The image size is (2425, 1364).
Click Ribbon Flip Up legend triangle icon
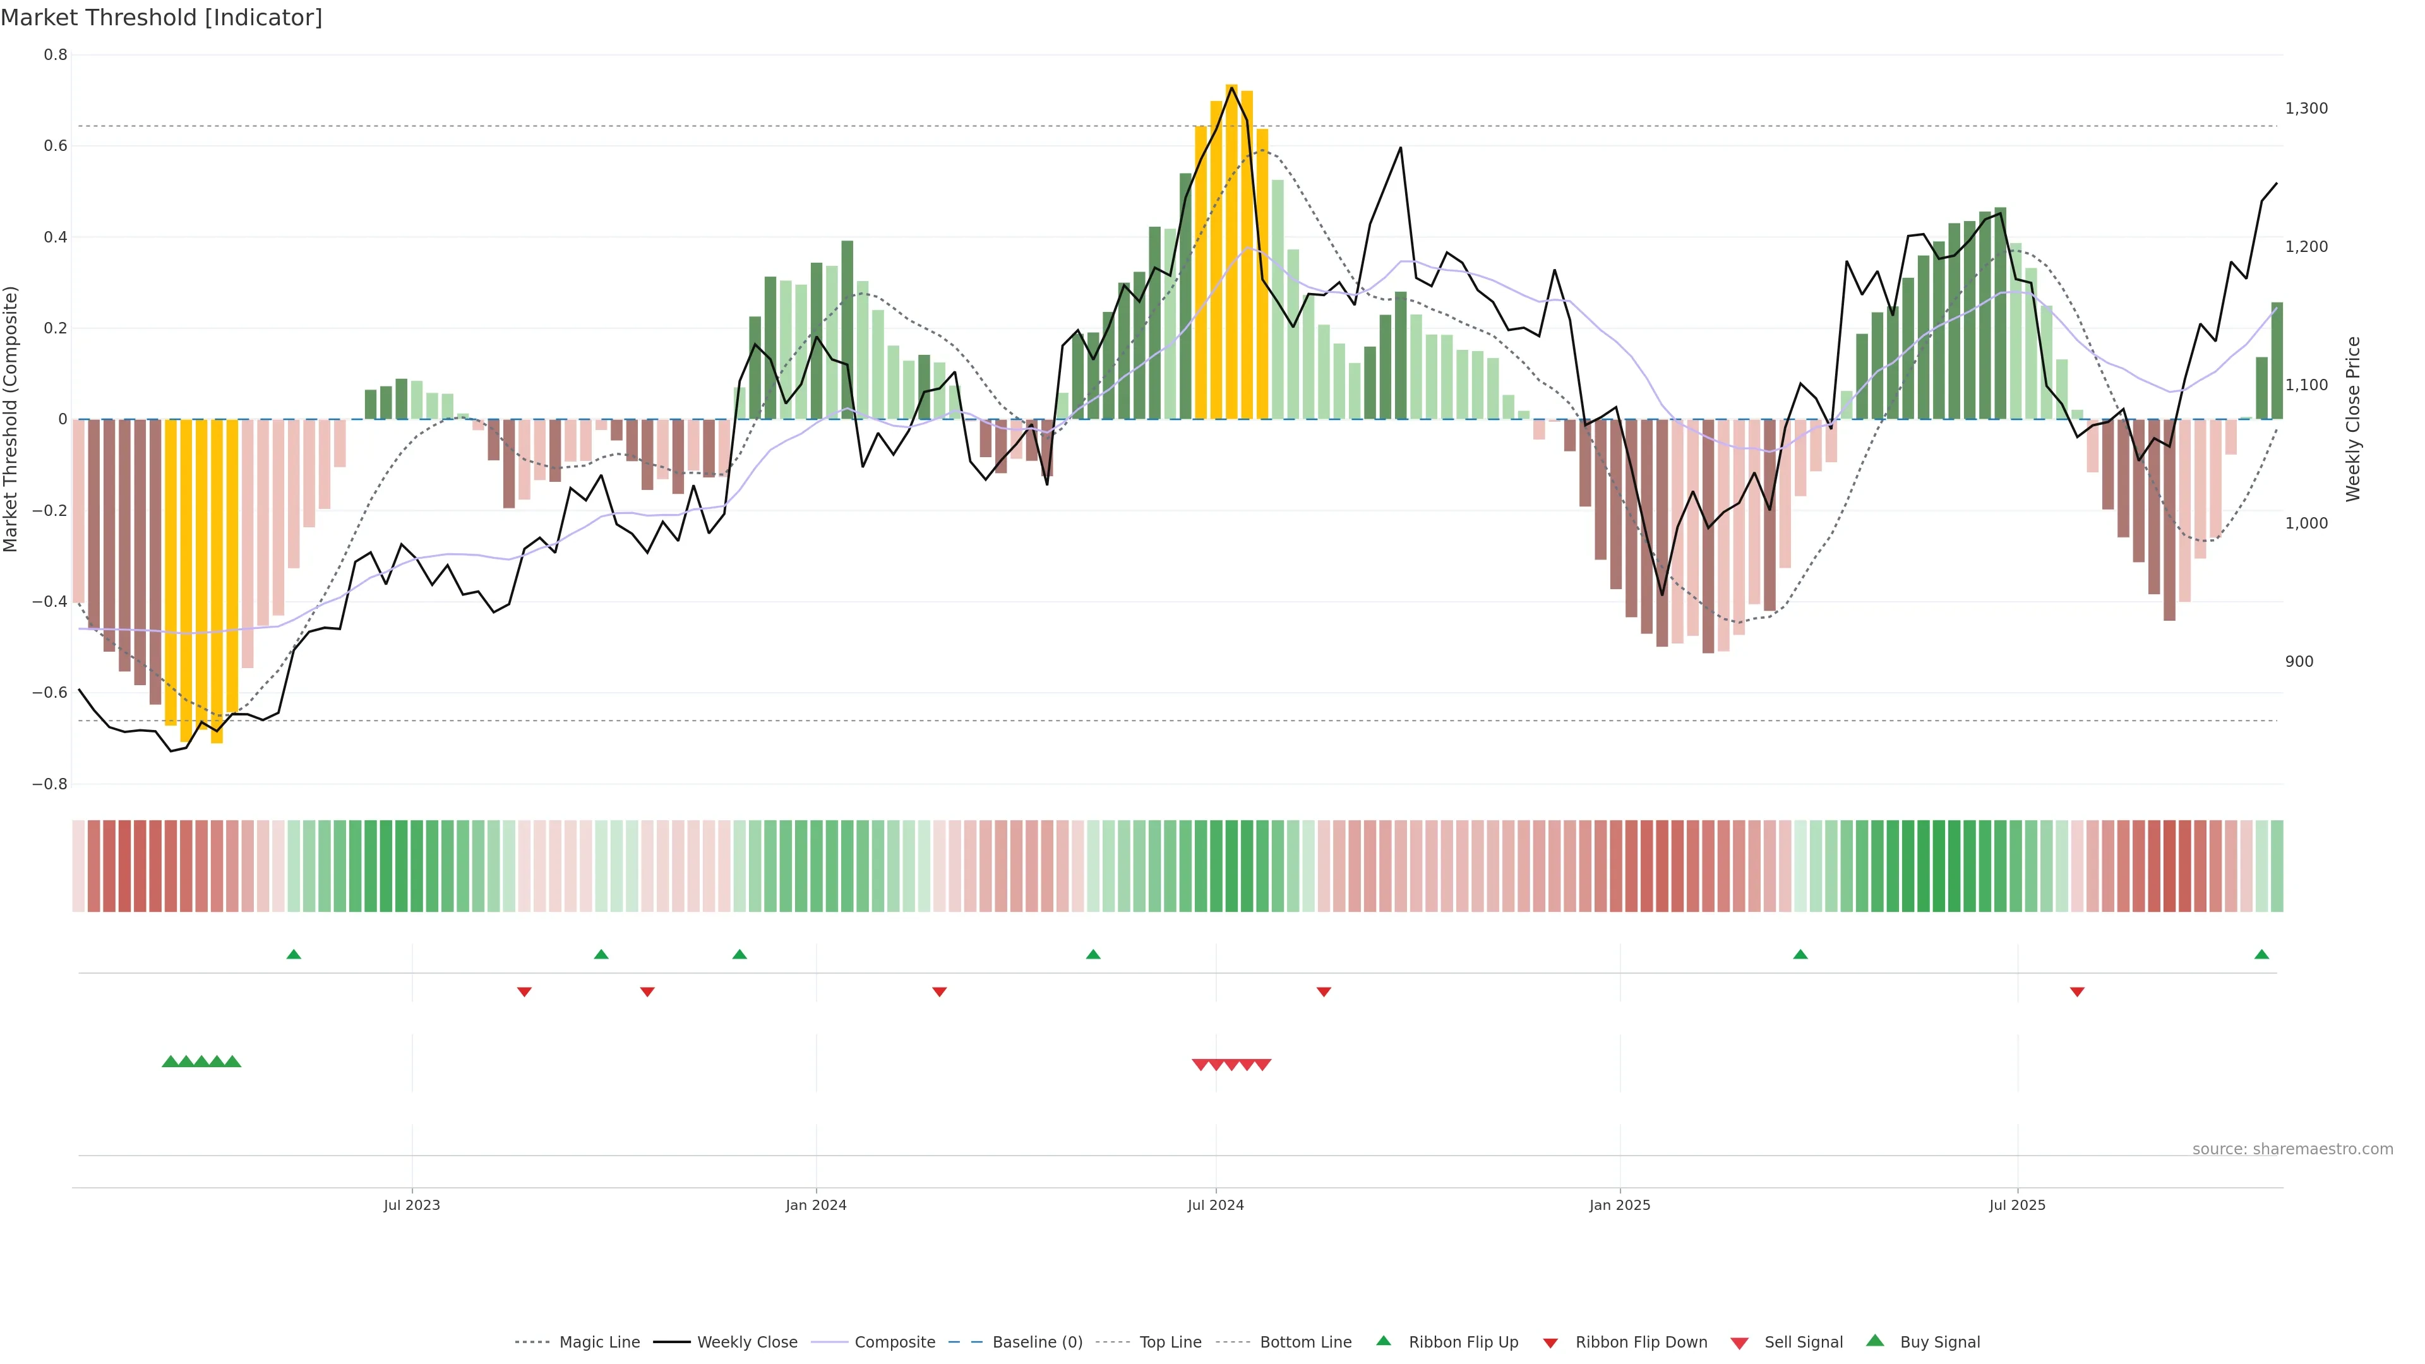click(1383, 1341)
